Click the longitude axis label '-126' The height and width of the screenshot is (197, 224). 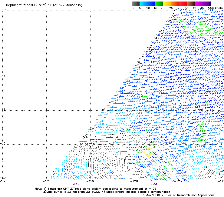coord(134,181)
